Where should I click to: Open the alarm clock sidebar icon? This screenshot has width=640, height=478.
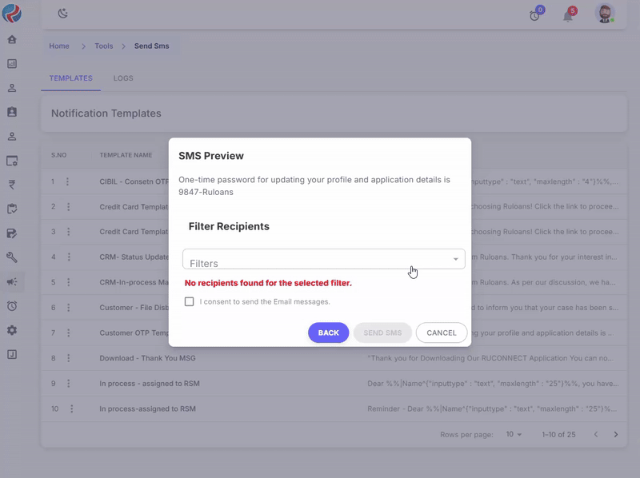coord(12,306)
